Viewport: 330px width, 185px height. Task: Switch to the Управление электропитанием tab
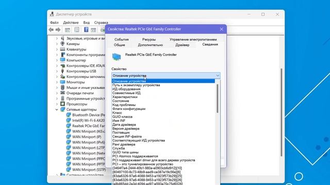click(x=193, y=40)
